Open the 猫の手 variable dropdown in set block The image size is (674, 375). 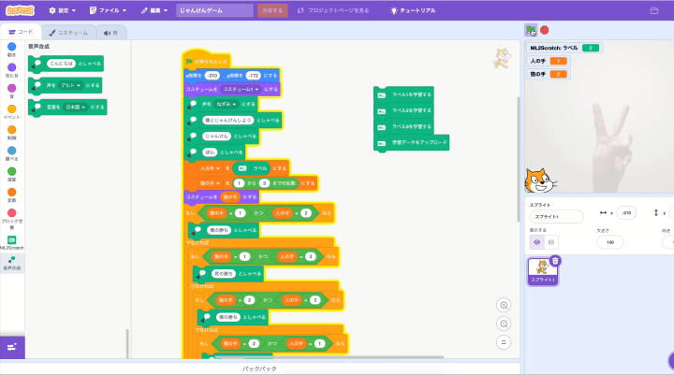tap(210, 183)
